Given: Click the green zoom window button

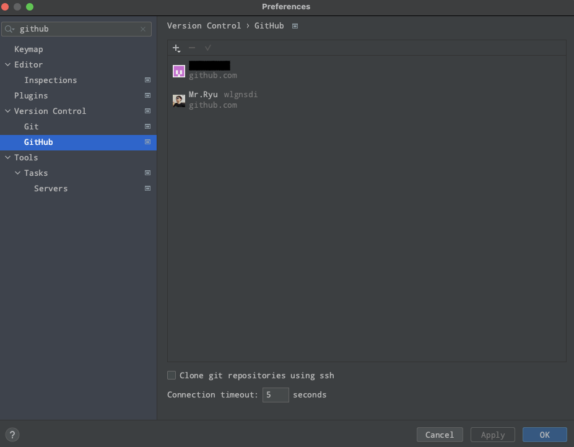Looking at the screenshot, I should tap(30, 7).
